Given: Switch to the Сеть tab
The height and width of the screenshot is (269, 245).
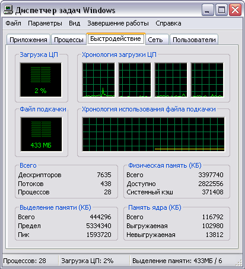Looking at the screenshot, I should 155,40.
